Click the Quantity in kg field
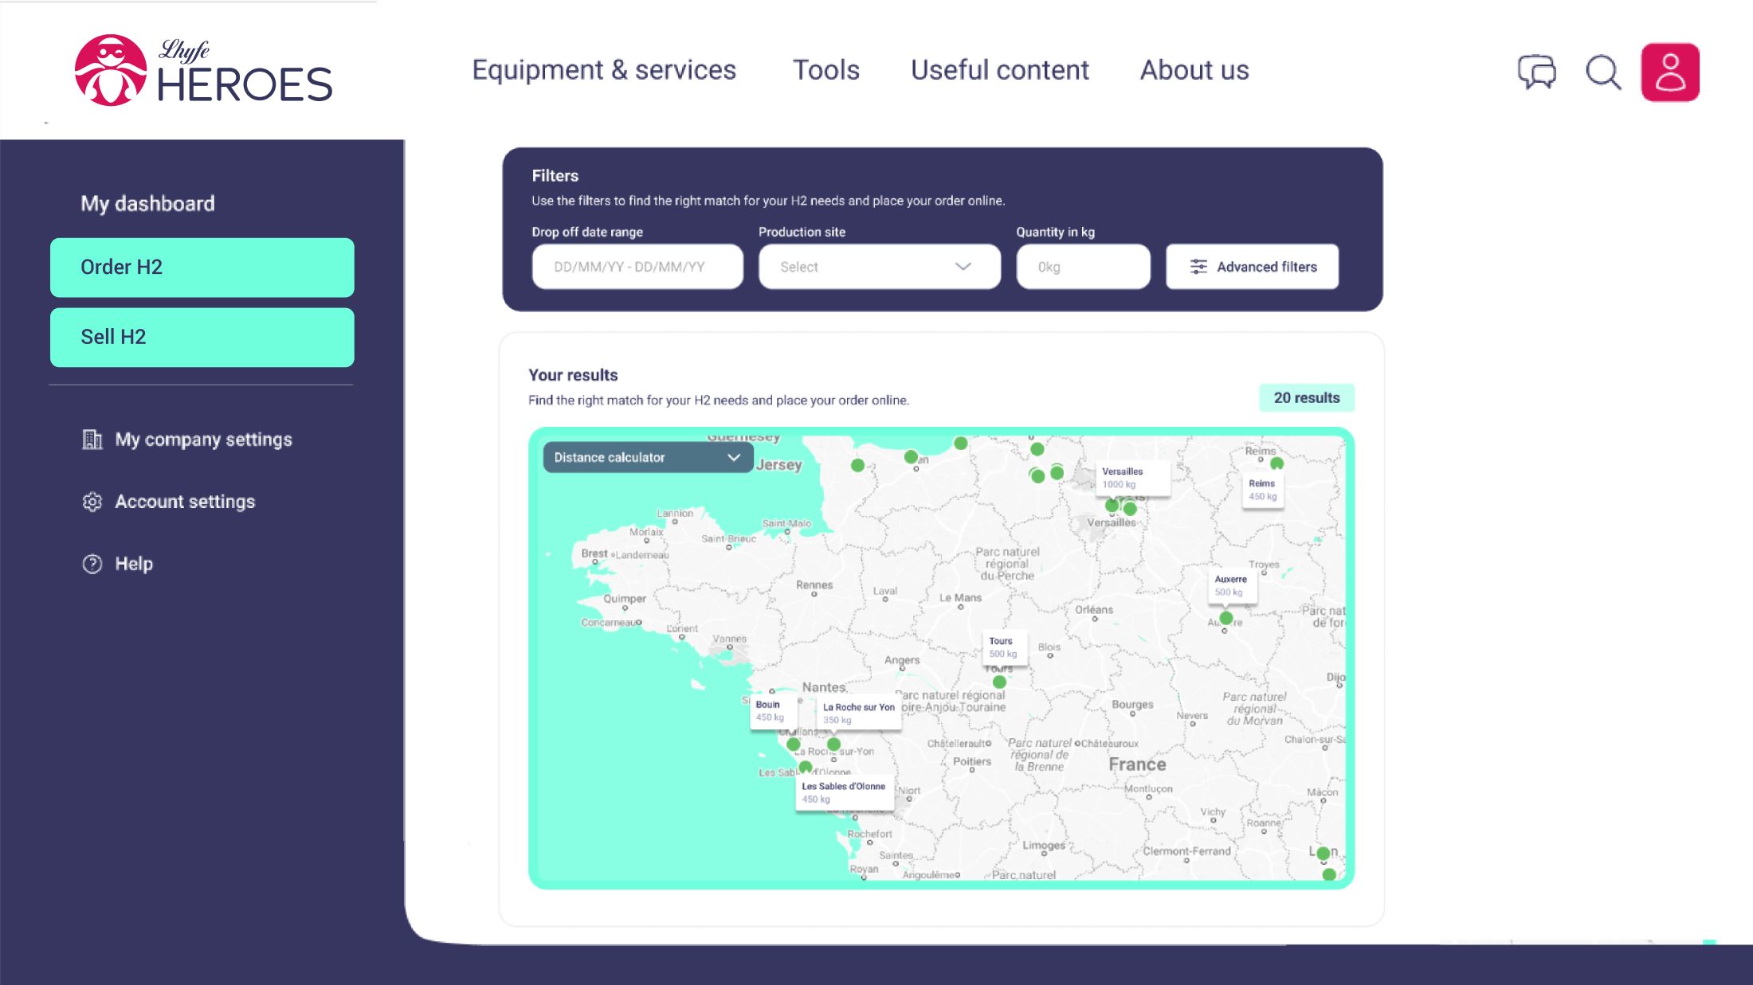Image resolution: width=1753 pixels, height=985 pixels. 1082,267
